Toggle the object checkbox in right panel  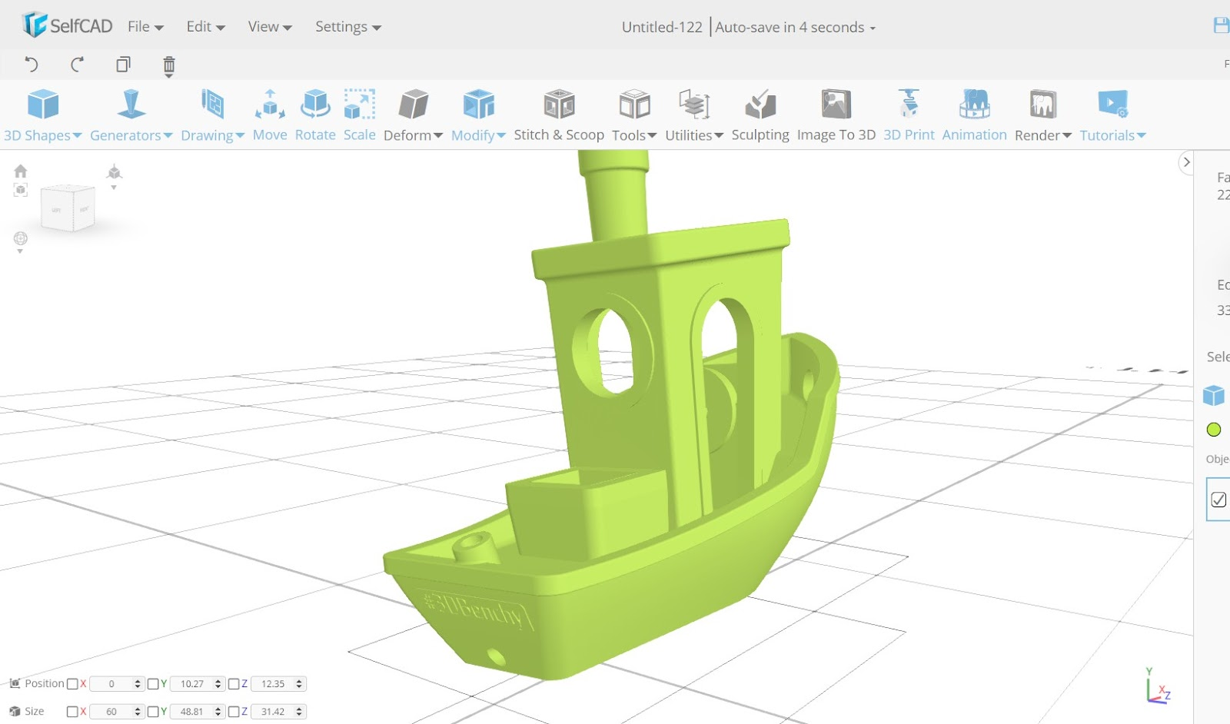[1218, 500]
